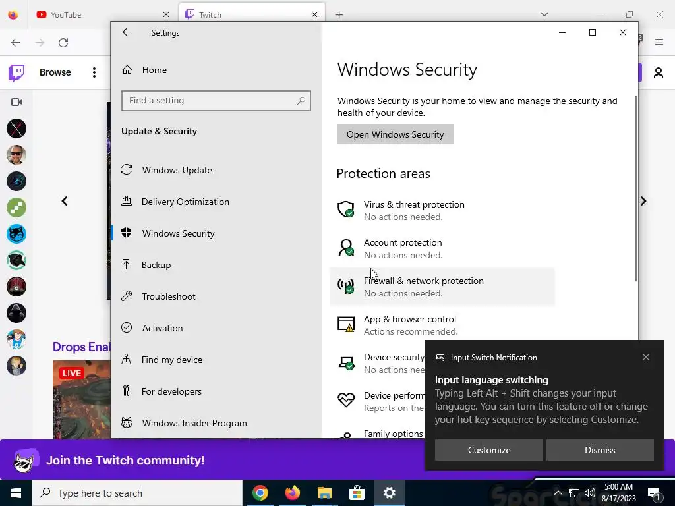Viewport: 675px width, 506px height.
Task: Open Firewall & network protection
Action: [442, 287]
